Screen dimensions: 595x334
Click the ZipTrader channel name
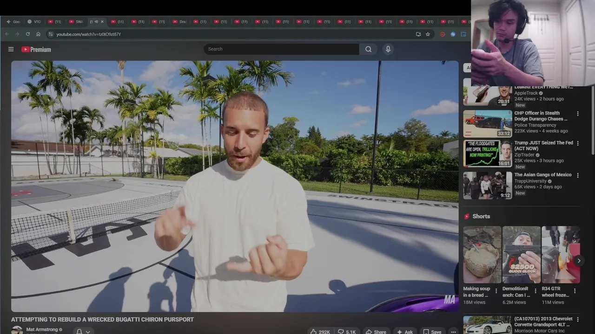tap(524, 155)
